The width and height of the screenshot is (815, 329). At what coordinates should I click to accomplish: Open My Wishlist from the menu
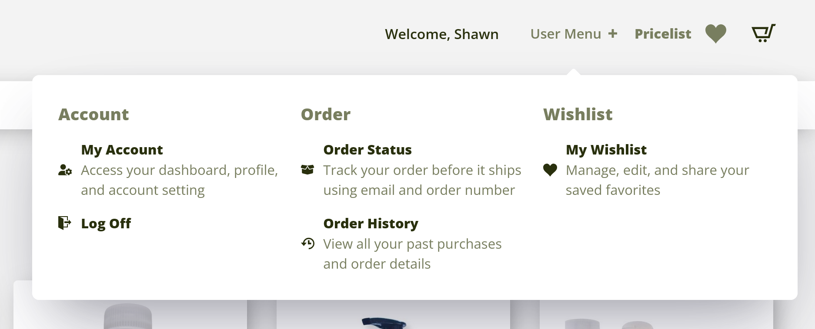pos(606,150)
